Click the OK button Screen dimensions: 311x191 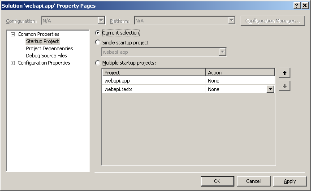coord(217,181)
